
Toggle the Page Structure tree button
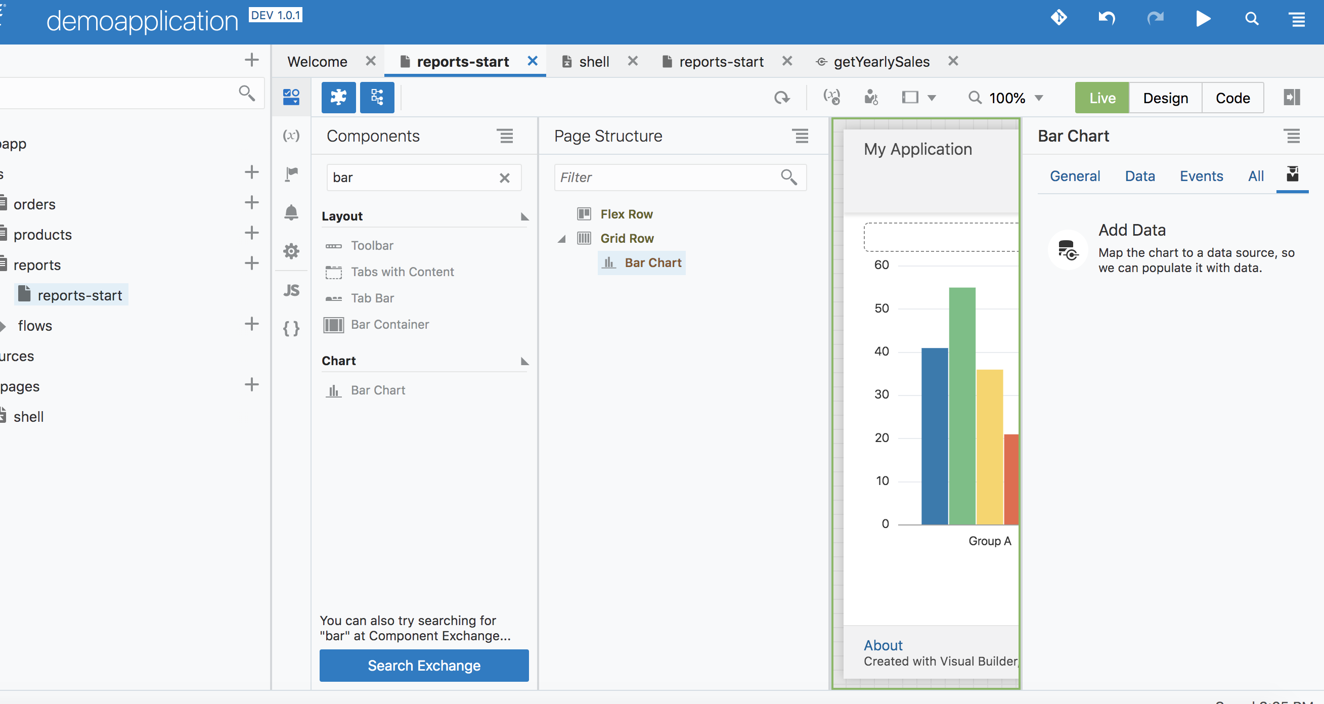[x=377, y=97]
